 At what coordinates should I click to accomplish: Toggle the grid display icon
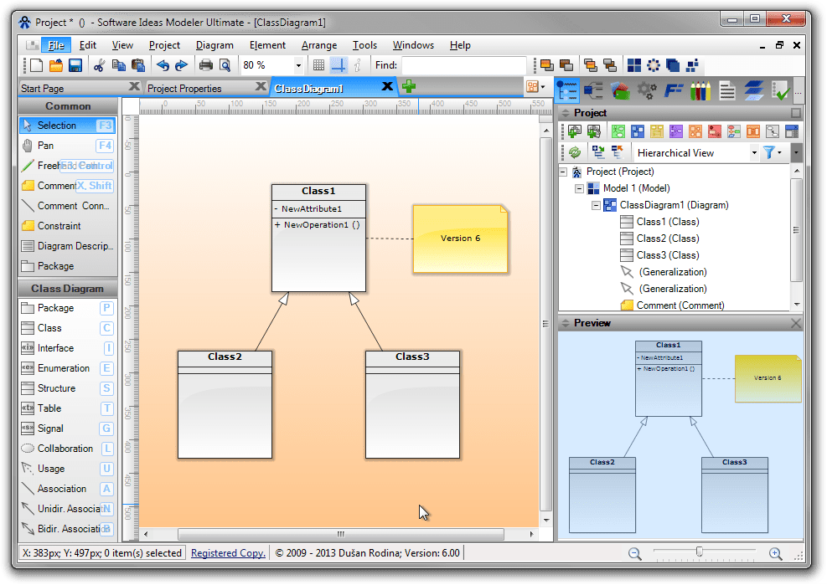click(x=319, y=65)
